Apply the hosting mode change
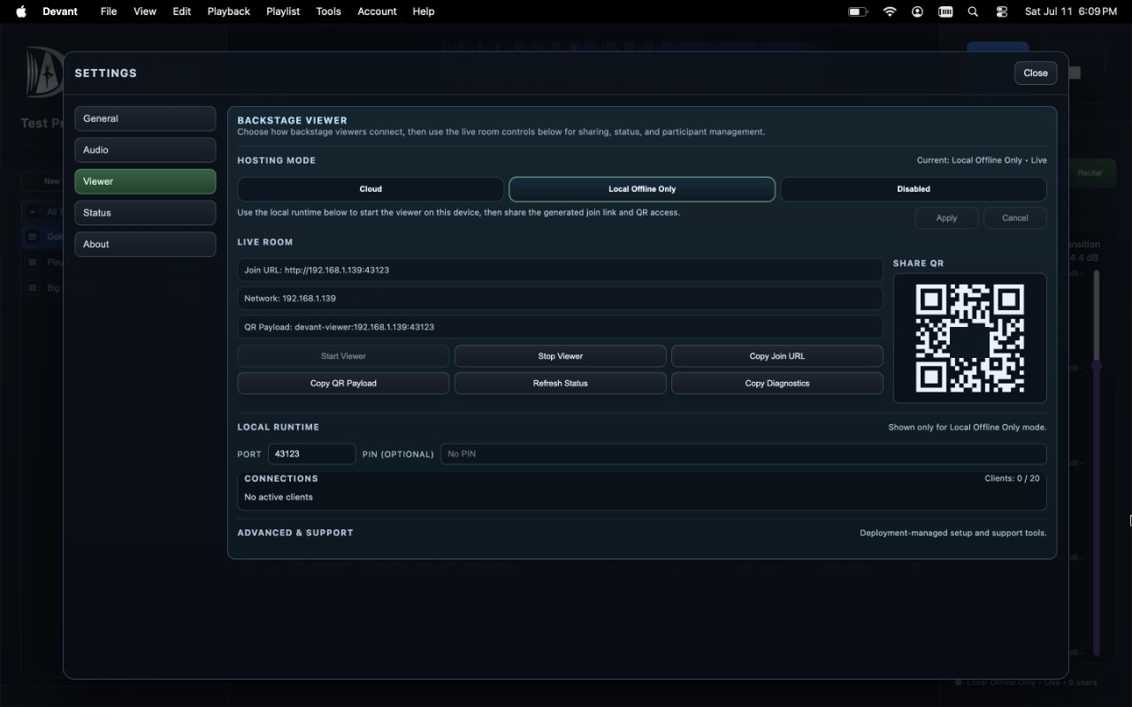The width and height of the screenshot is (1132, 707). tap(946, 217)
